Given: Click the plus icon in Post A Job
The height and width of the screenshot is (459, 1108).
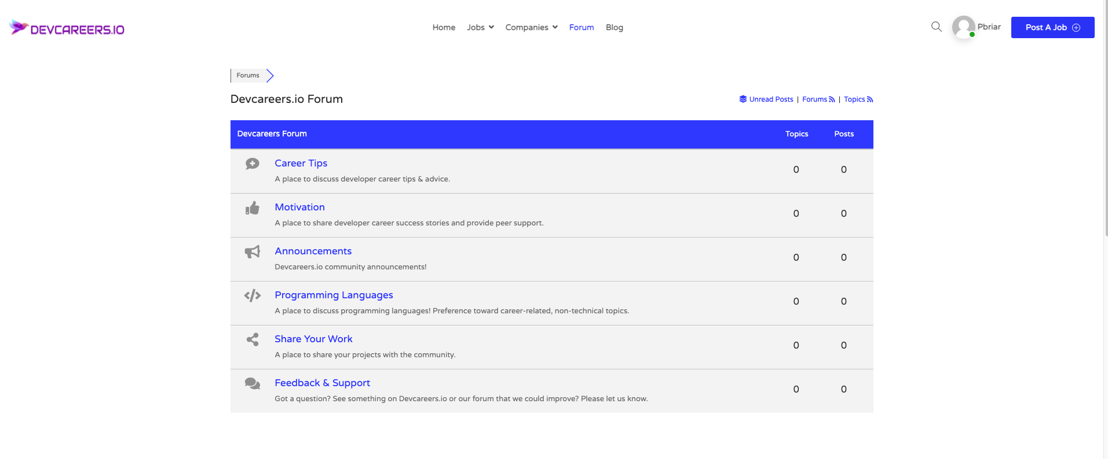Looking at the screenshot, I should click(1076, 27).
